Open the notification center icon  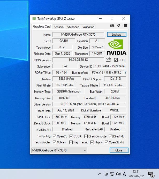[x=151, y=174]
